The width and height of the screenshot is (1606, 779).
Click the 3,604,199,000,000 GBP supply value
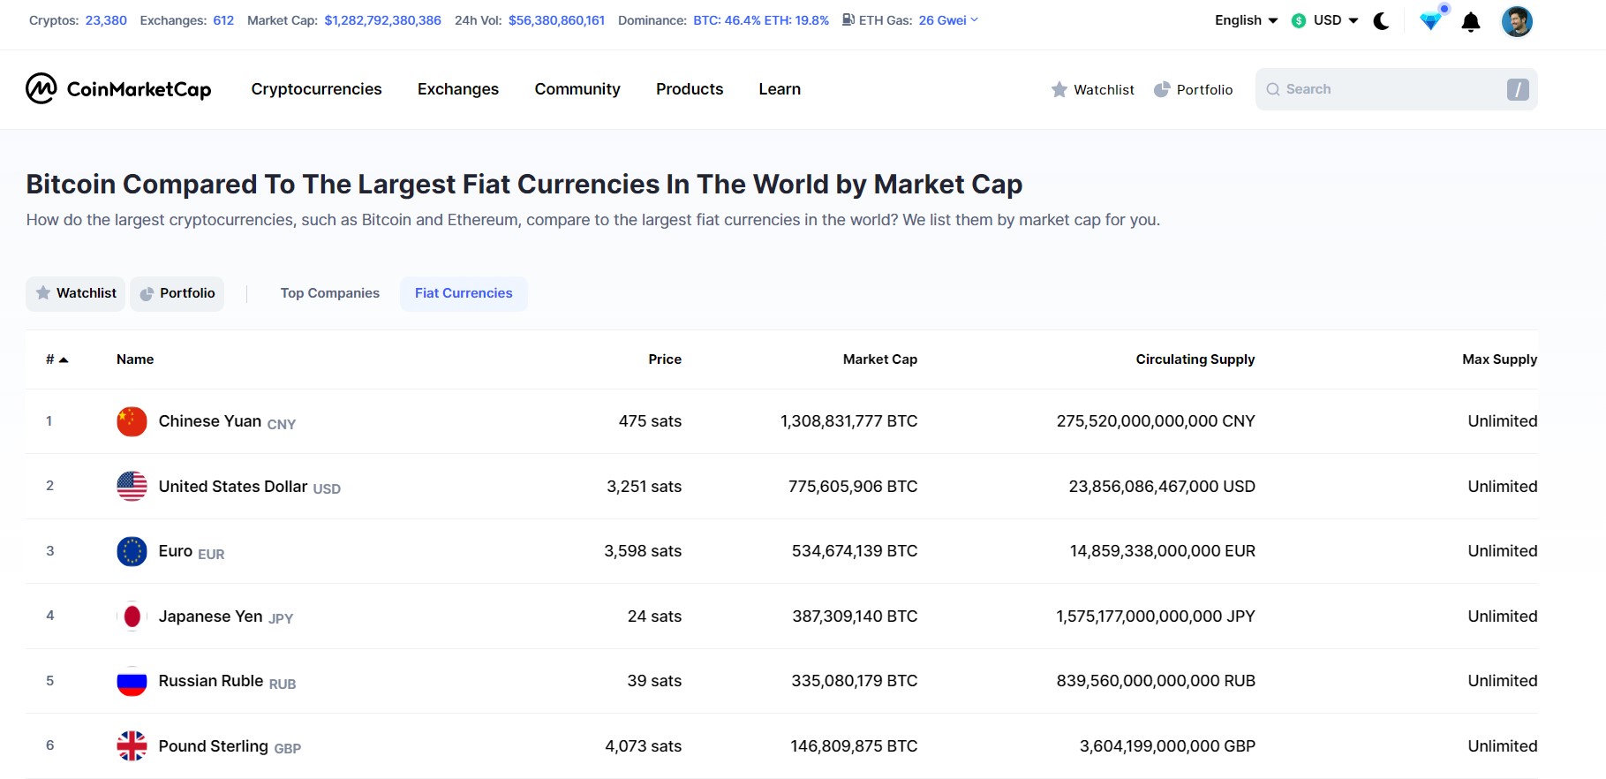click(x=1167, y=746)
